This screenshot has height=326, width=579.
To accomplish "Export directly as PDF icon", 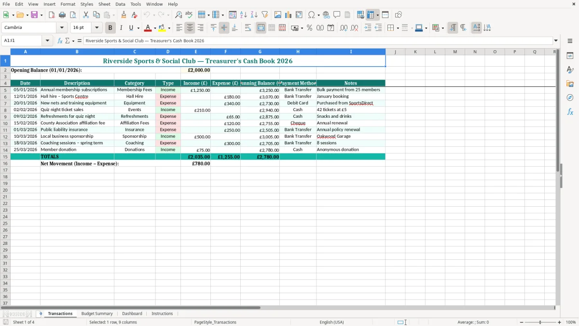I will (52, 15).
